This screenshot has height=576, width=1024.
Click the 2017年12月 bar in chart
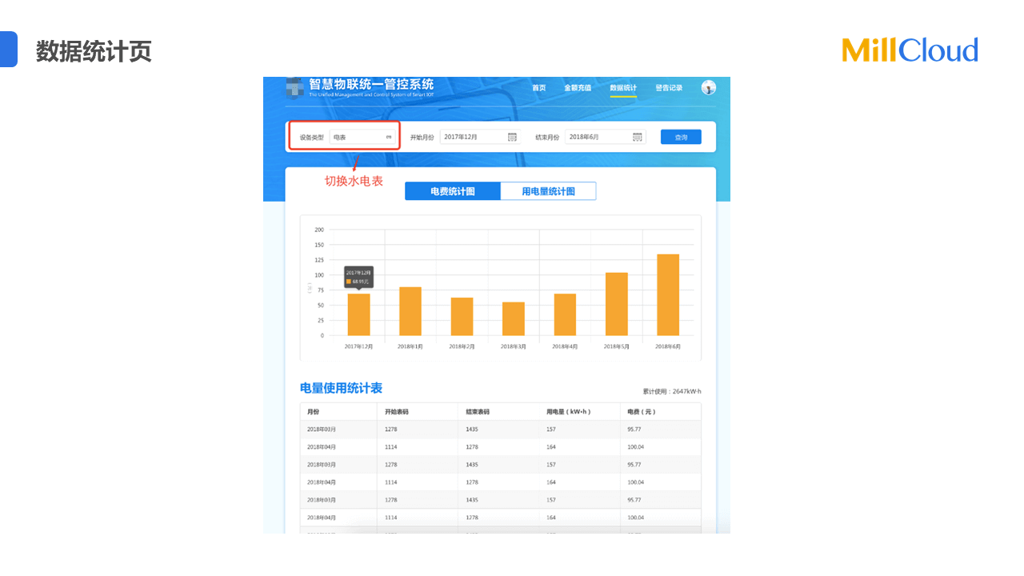pyautogui.click(x=358, y=315)
